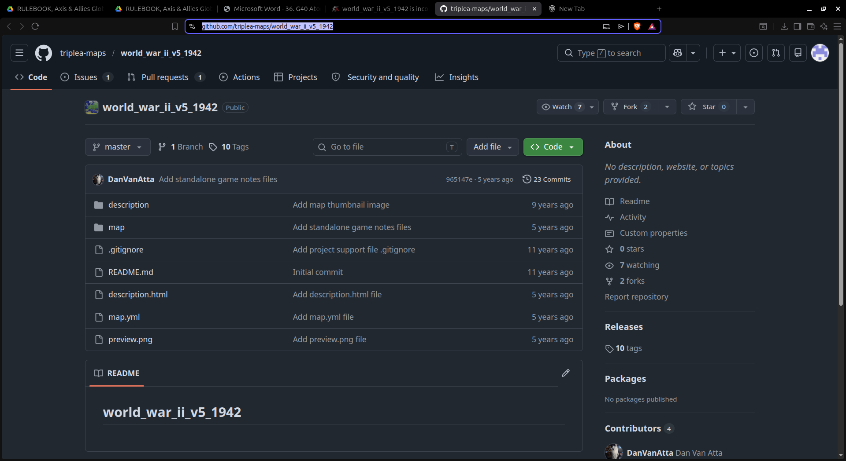This screenshot has width=846, height=461.
Task: Open the issues inbox icon in header
Action: (x=754, y=53)
